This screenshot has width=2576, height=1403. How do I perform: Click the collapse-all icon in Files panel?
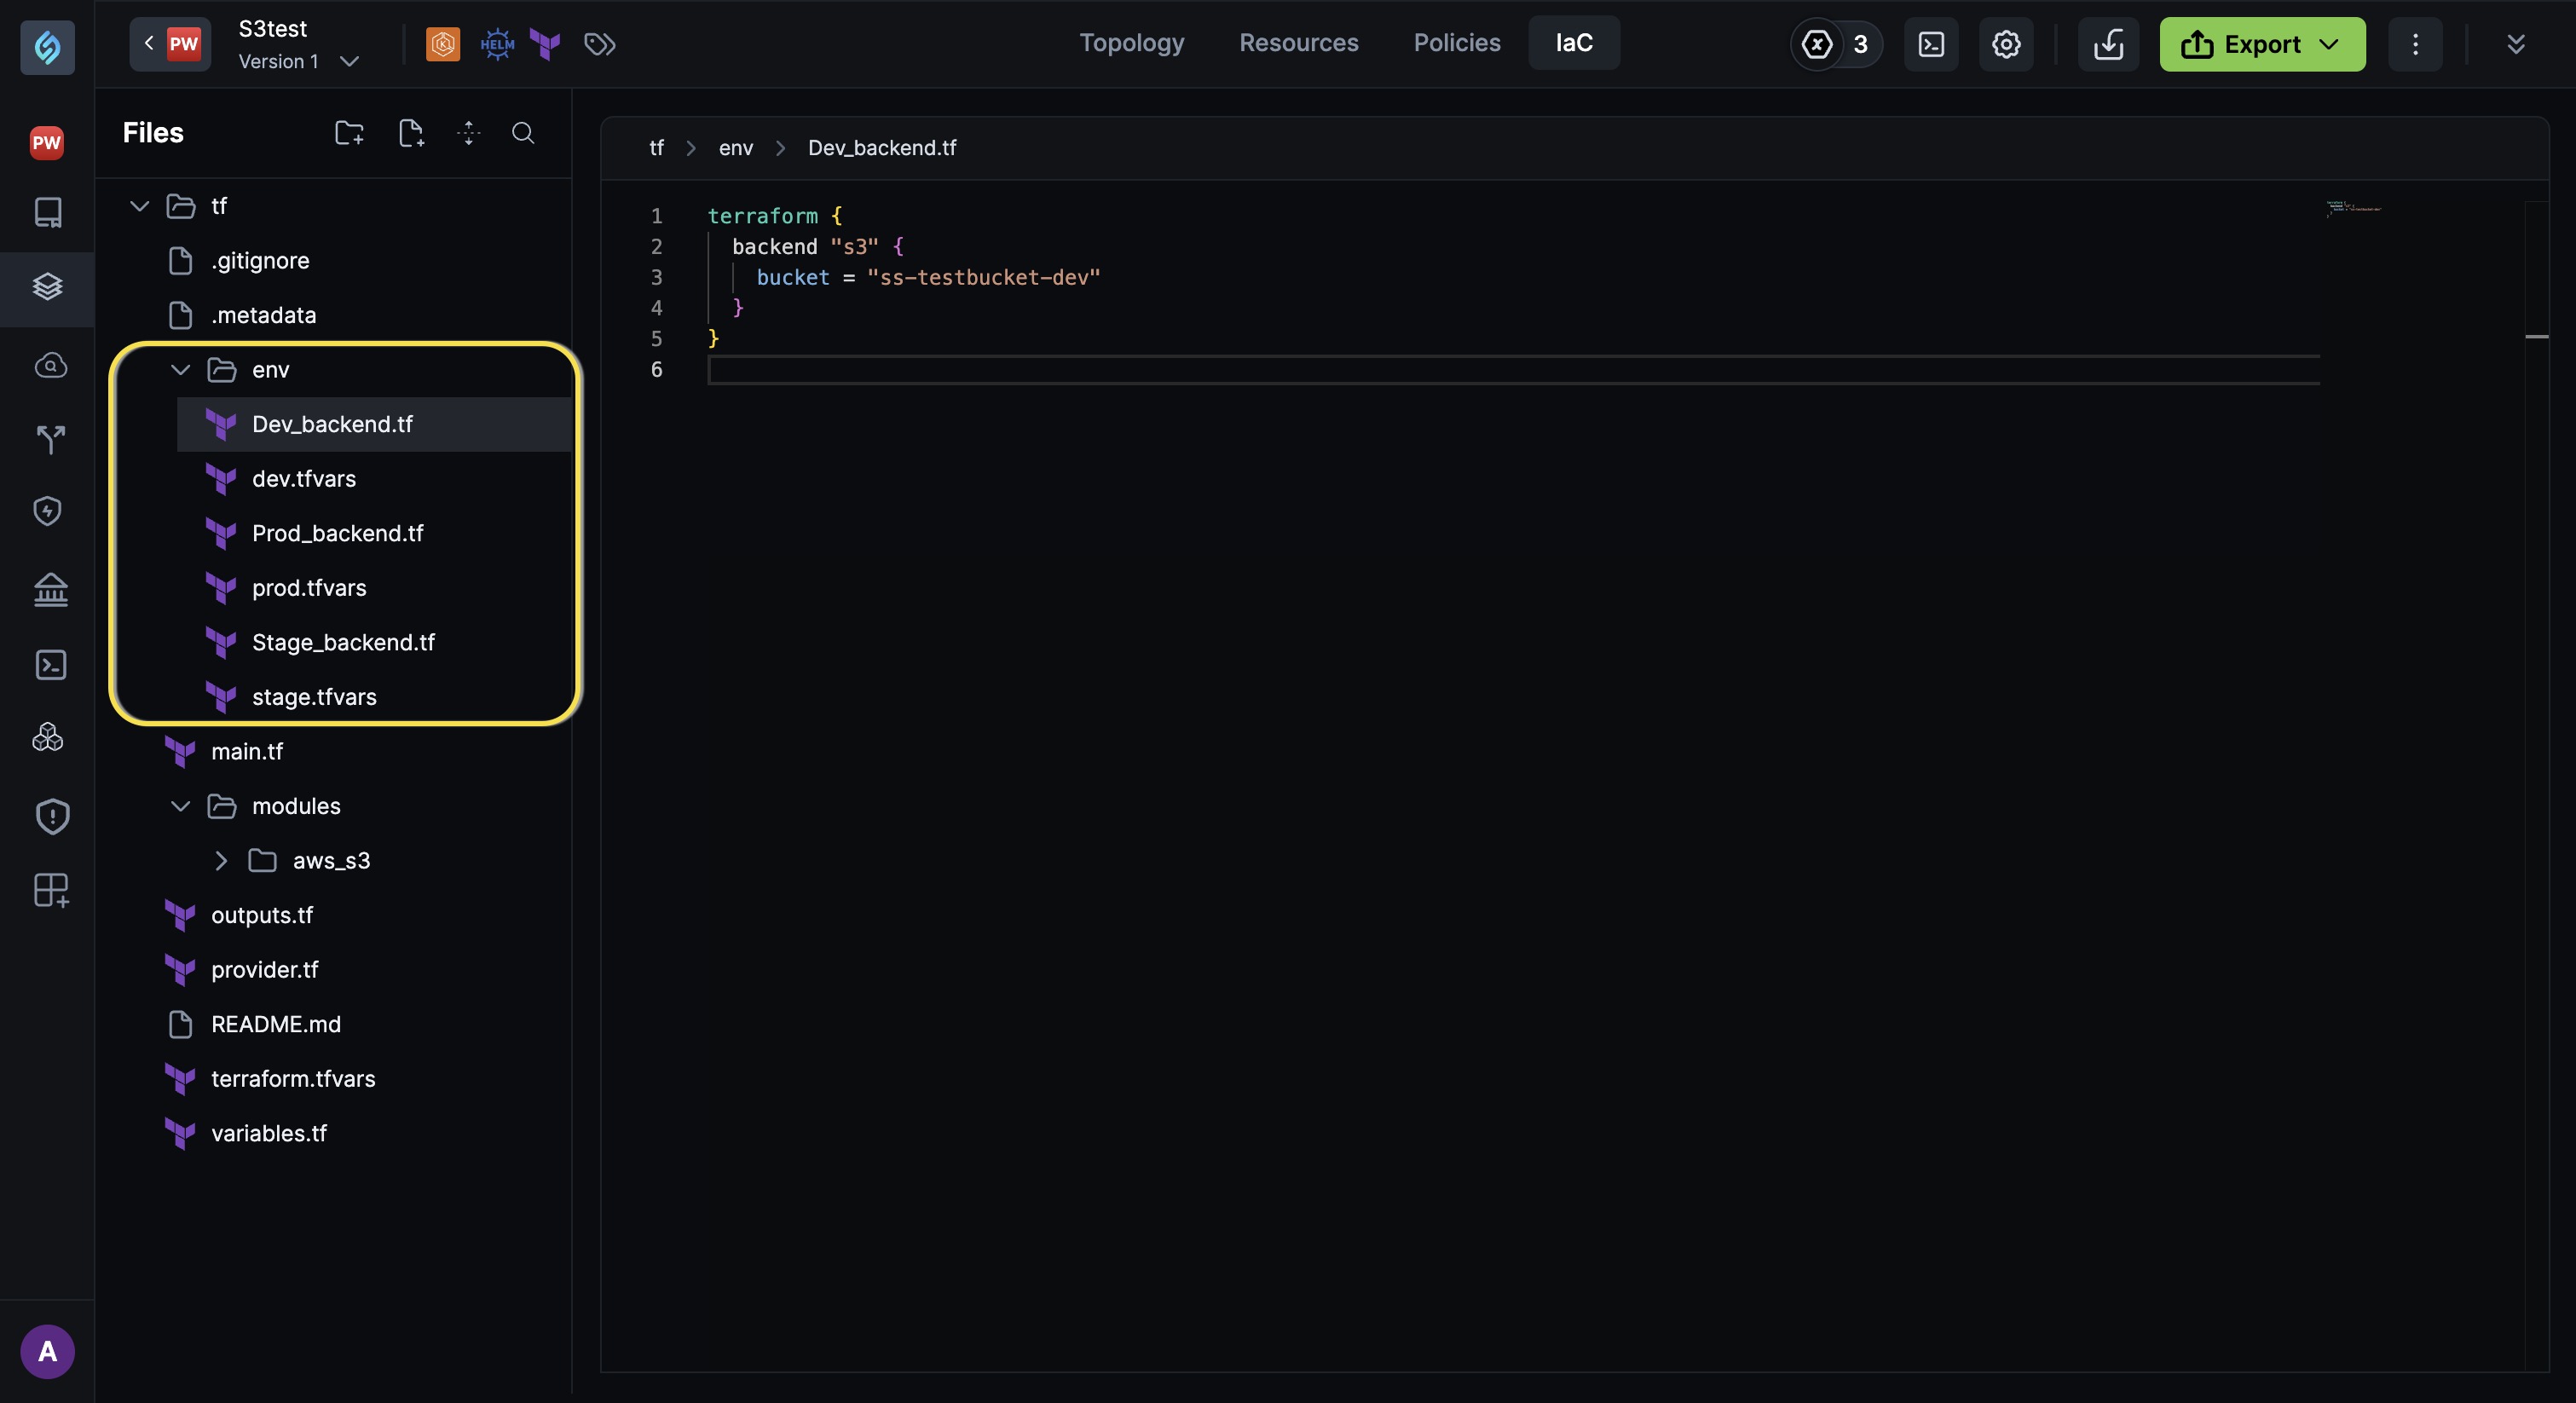[x=468, y=132]
